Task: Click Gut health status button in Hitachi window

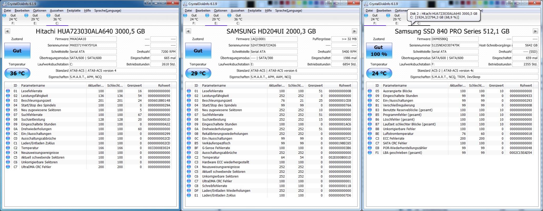Action: [x=17, y=51]
